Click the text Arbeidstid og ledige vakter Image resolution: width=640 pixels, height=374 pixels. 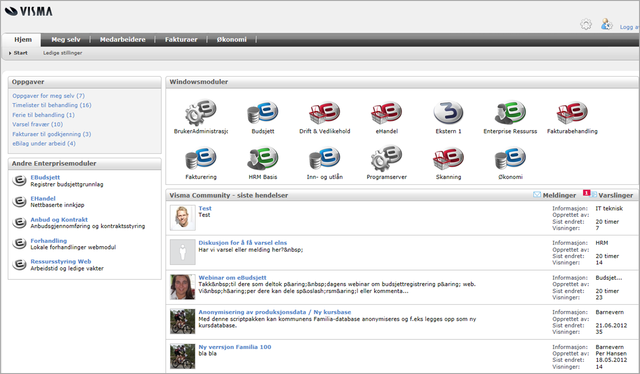[67, 268]
